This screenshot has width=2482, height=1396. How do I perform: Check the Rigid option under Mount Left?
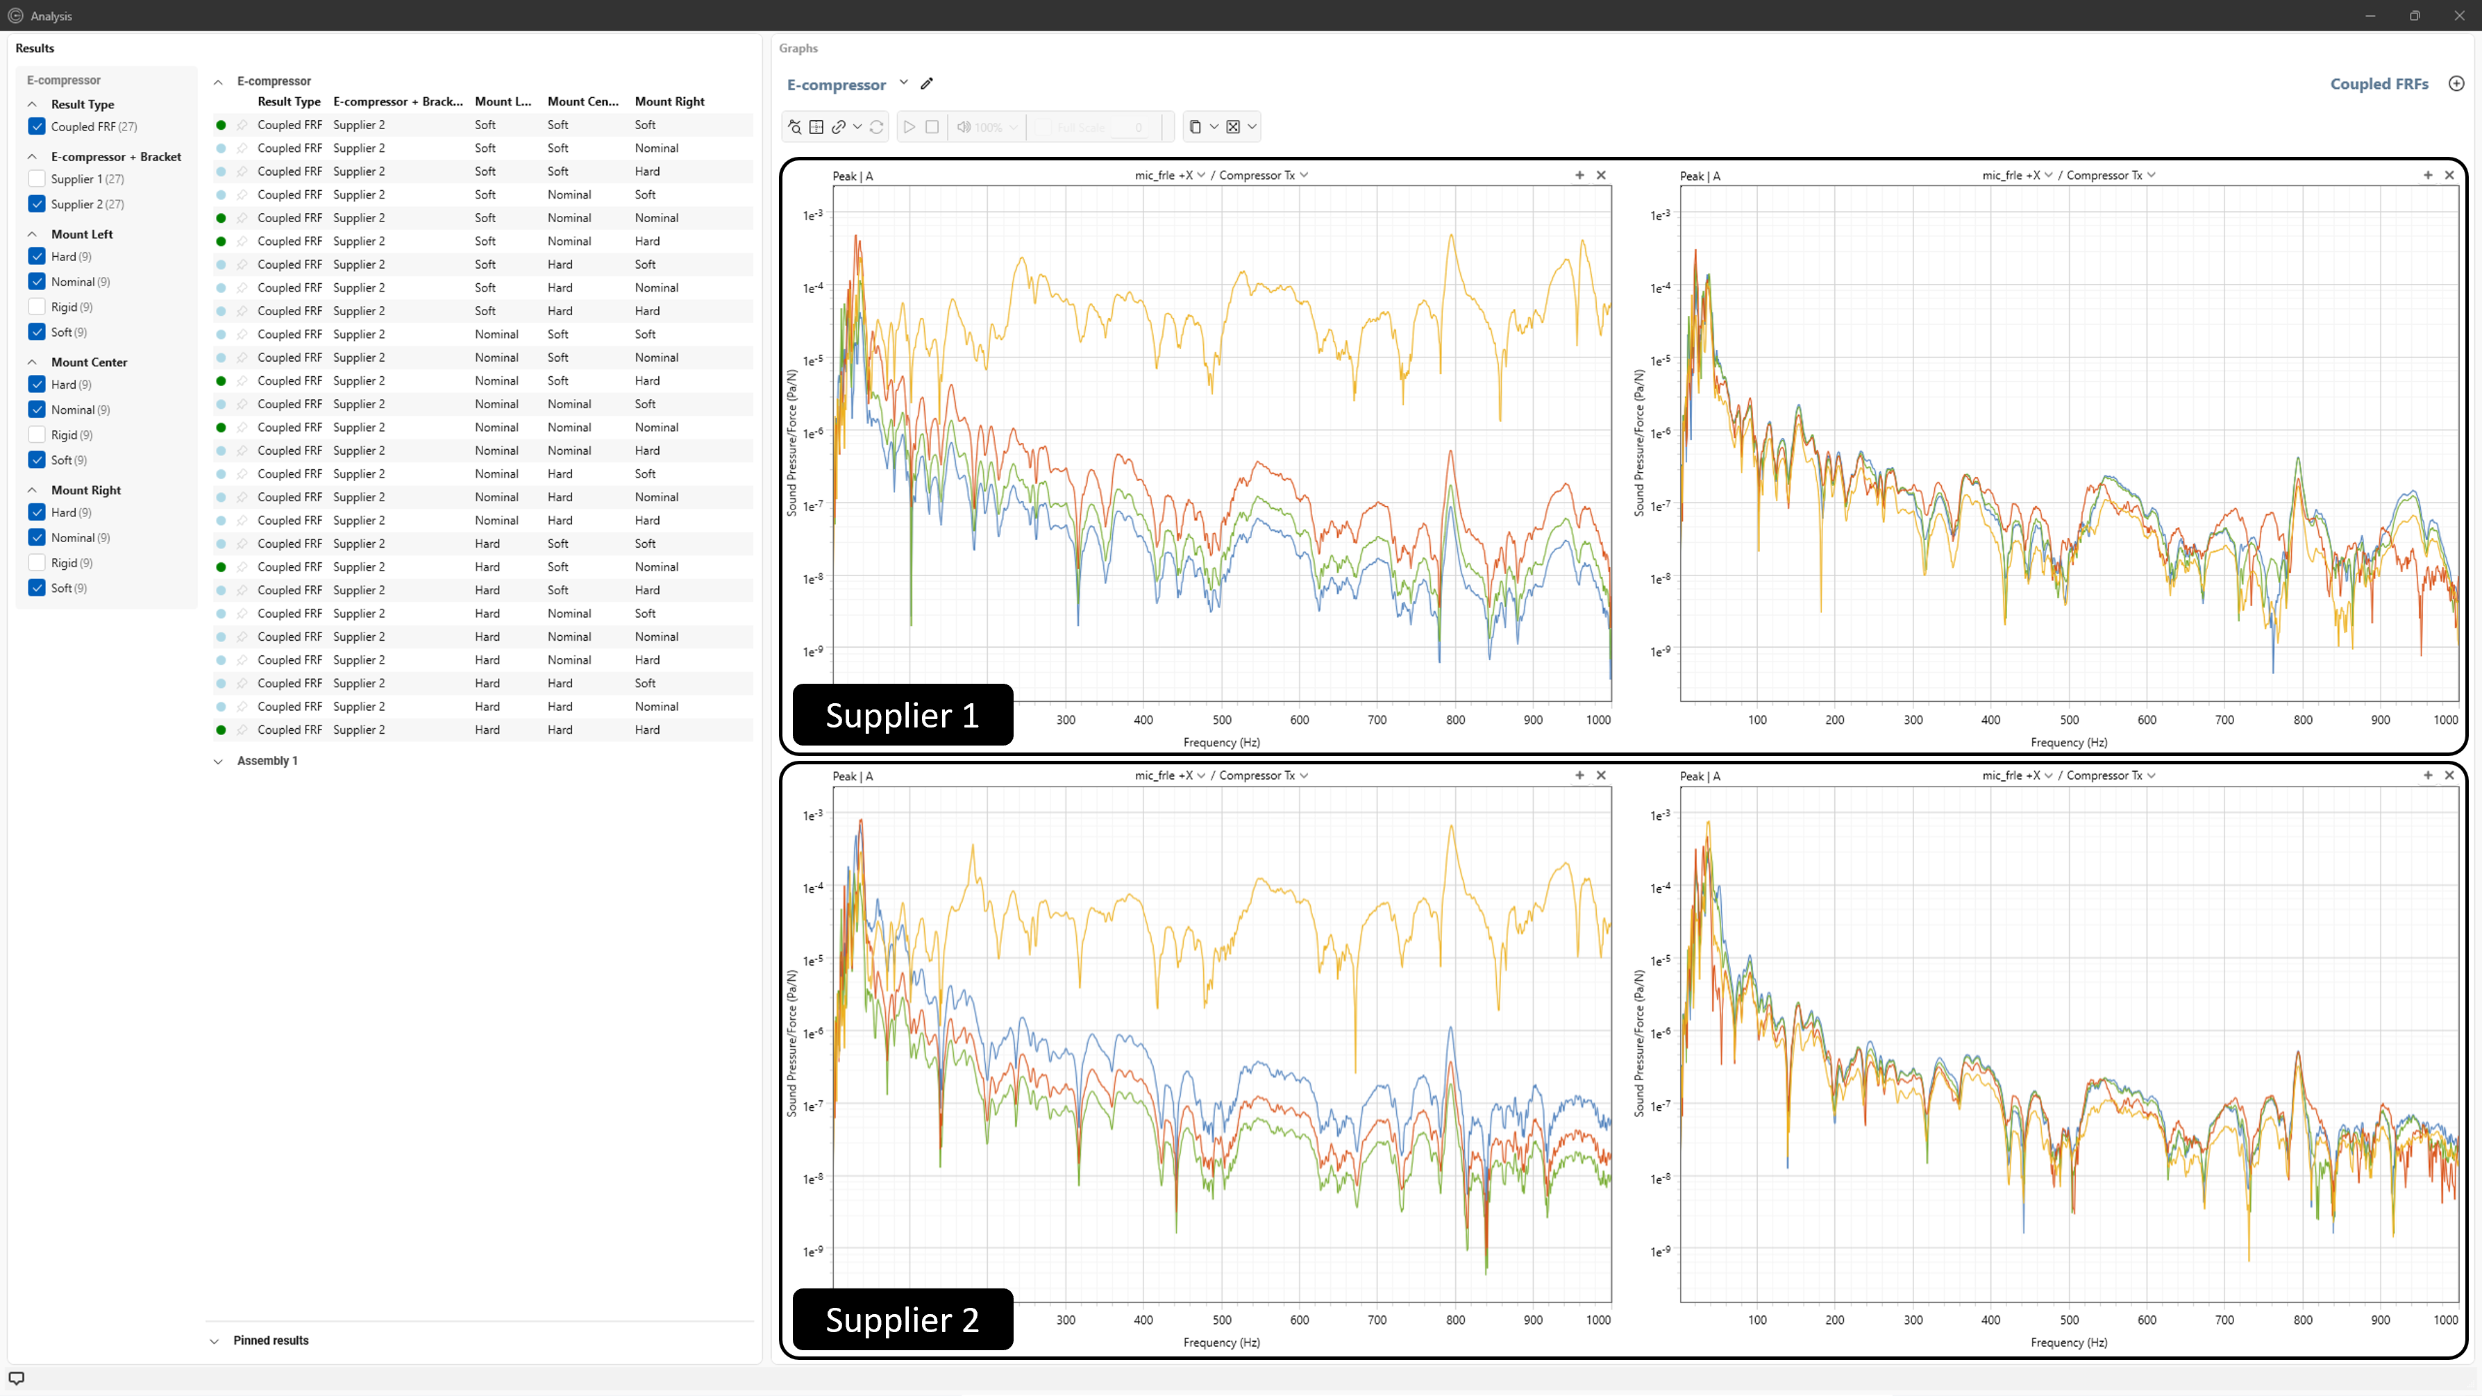pos(37,306)
